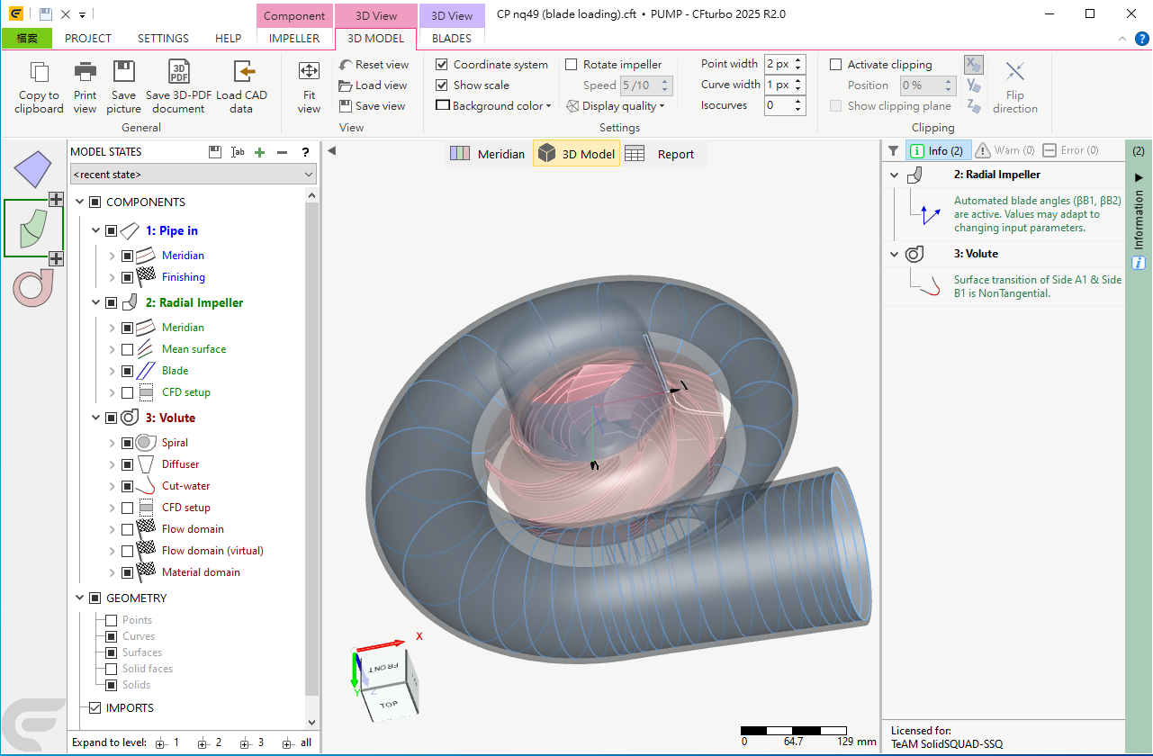Click Reset view

coord(374,65)
